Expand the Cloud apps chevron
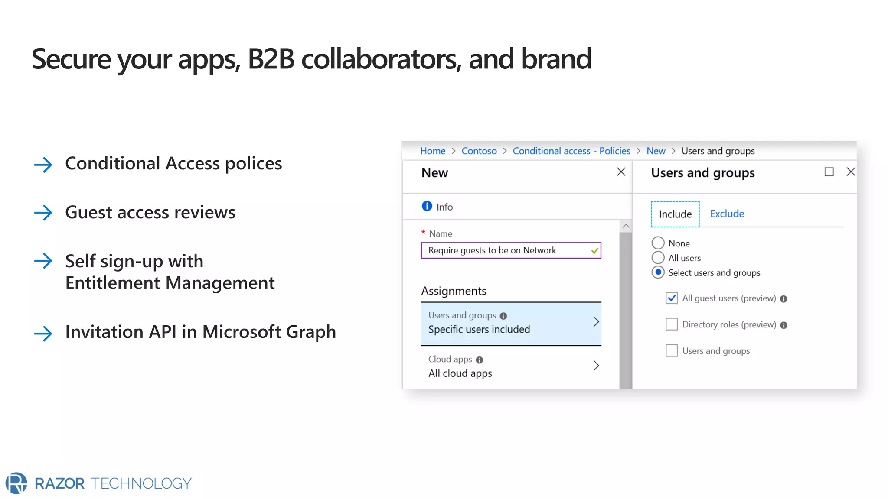This screenshot has width=888, height=499. 596,366
